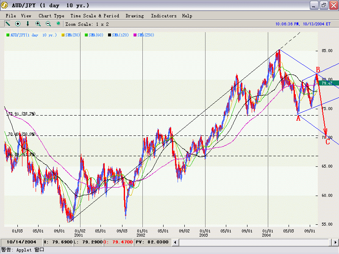Click the green ball toolbar icon
The width and height of the screenshot is (339, 254).
point(58,24)
